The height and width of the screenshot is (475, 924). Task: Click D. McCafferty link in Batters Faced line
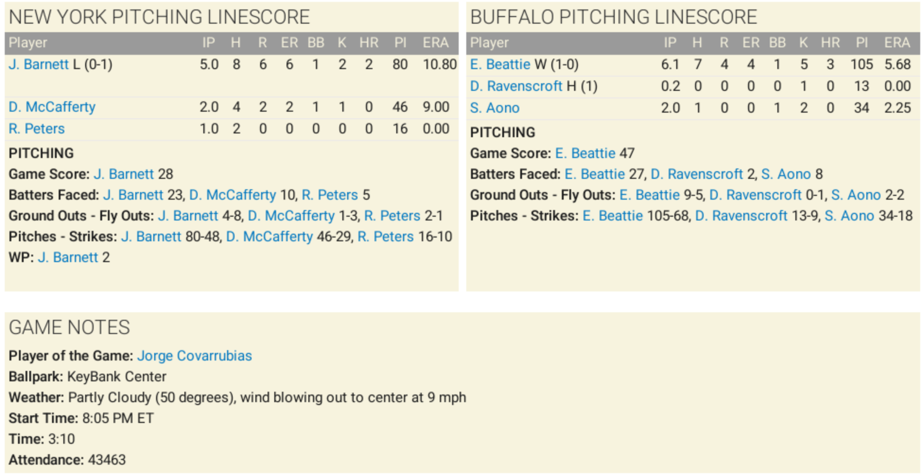pos(233,195)
